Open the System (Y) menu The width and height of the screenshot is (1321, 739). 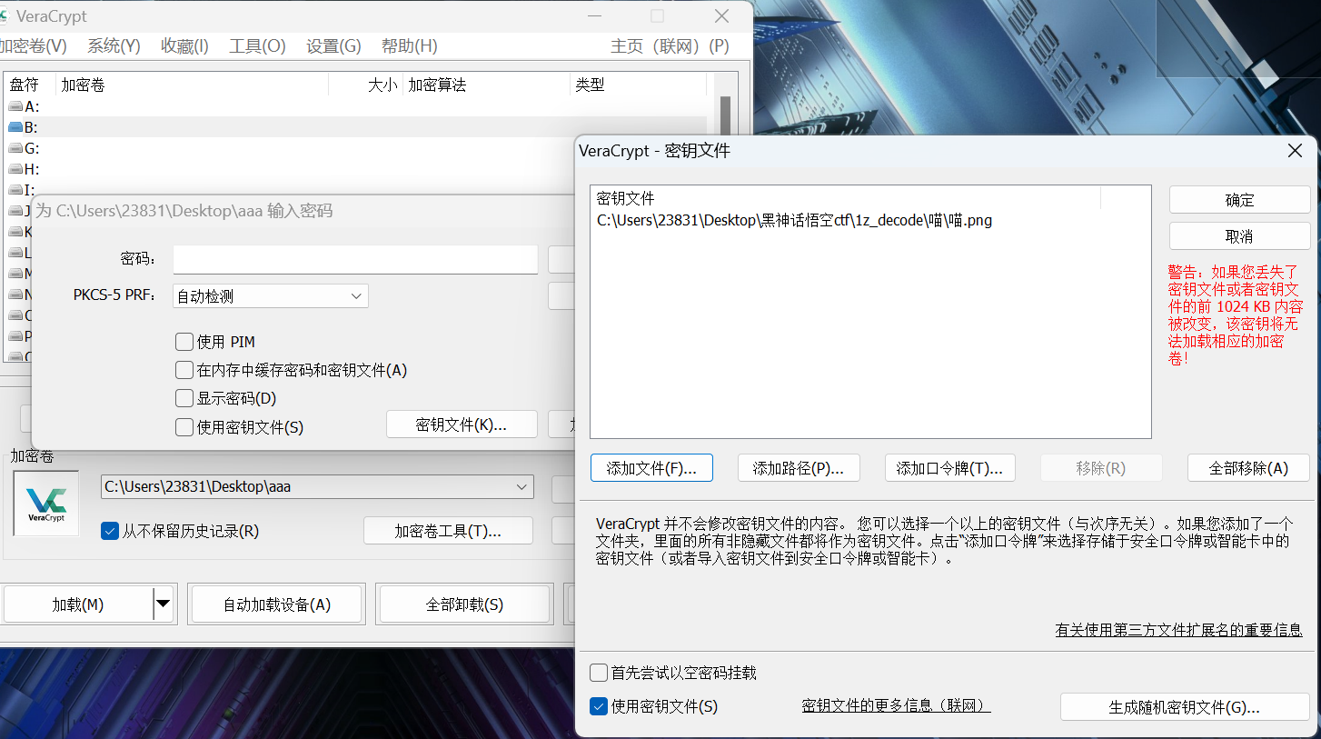click(114, 46)
